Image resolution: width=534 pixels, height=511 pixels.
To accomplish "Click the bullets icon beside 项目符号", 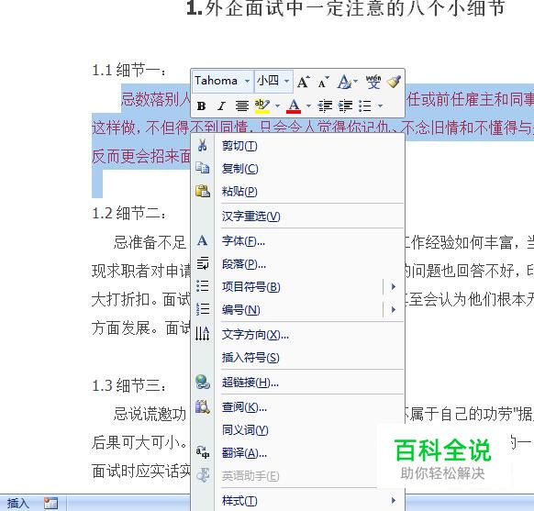I will pos(202,286).
